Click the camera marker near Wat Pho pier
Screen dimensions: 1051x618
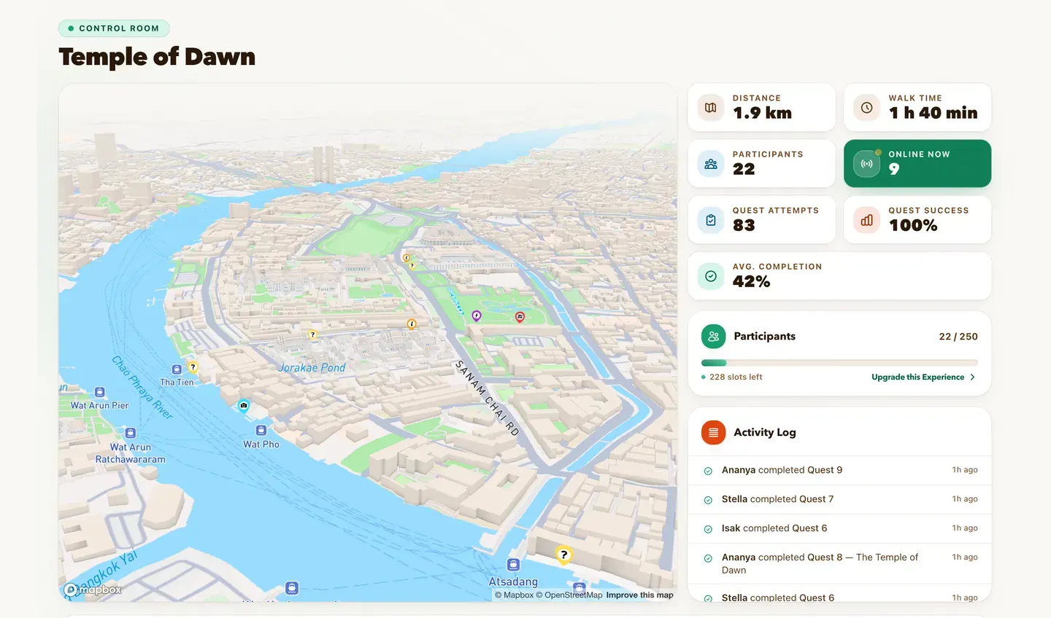[x=244, y=405]
